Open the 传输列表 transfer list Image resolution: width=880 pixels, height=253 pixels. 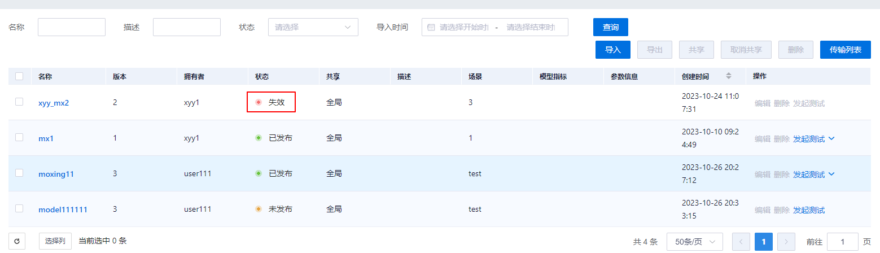[x=845, y=50]
